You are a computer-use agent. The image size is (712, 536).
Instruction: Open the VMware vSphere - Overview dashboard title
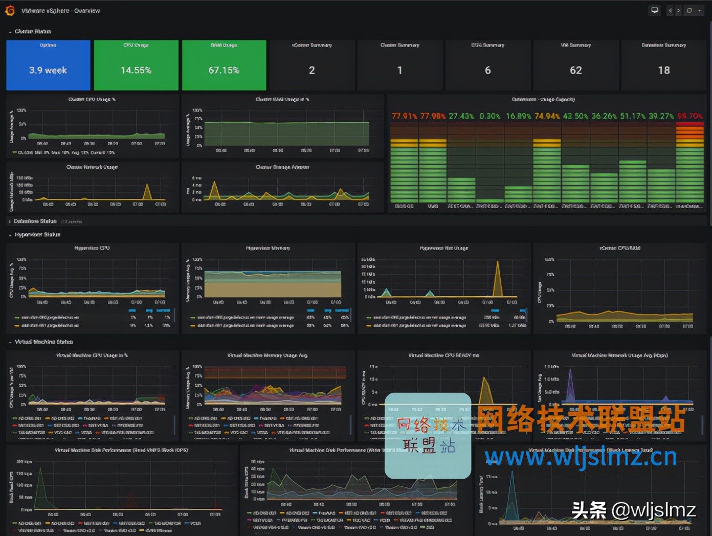(x=60, y=11)
